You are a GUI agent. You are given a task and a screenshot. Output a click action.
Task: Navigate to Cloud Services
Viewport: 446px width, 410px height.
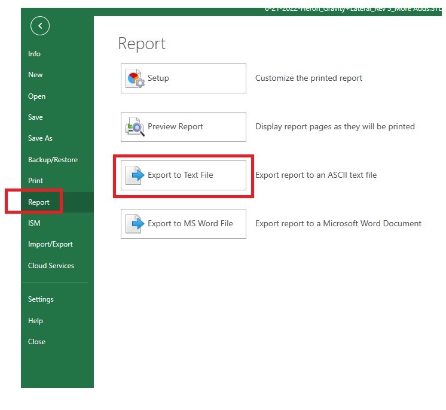51,266
